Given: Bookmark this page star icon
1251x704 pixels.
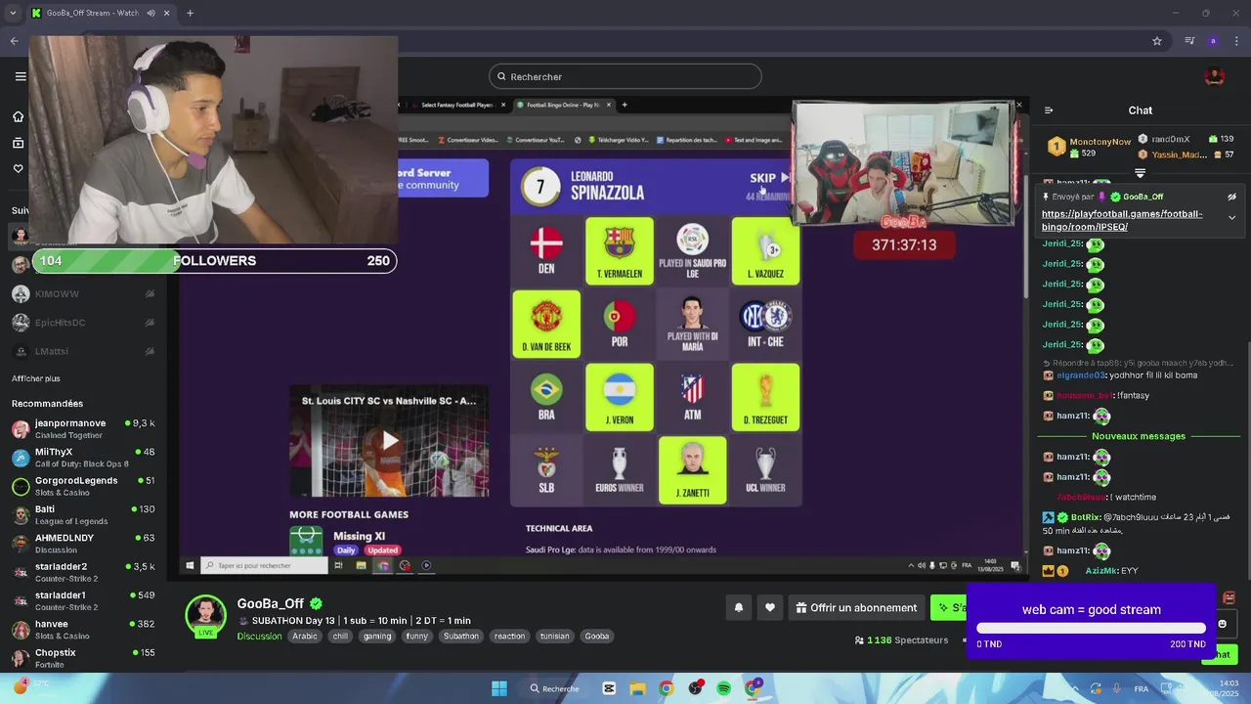Looking at the screenshot, I should tap(1157, 41).
